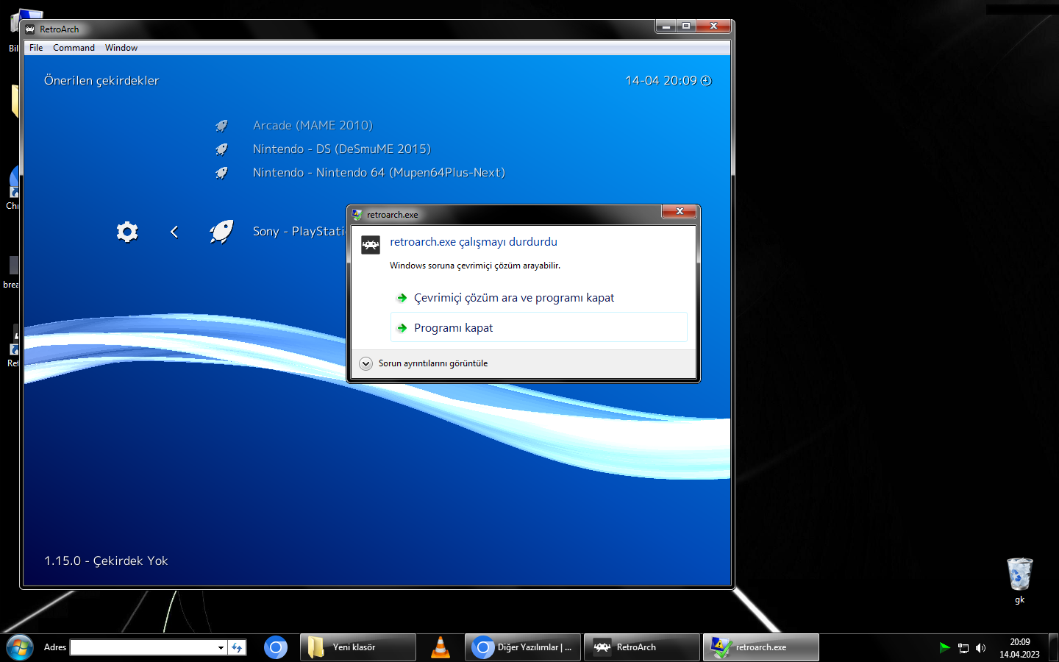Close the retroarch.exe crash dialog
This screenshot has width=1059, height=662.
(x=680, y=212)
